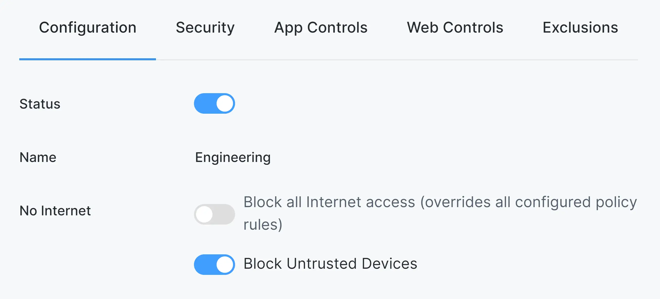The image size is (660, 299).
Task: Click the Status row label
Action: pyautogui.click(x=40, y=104)
